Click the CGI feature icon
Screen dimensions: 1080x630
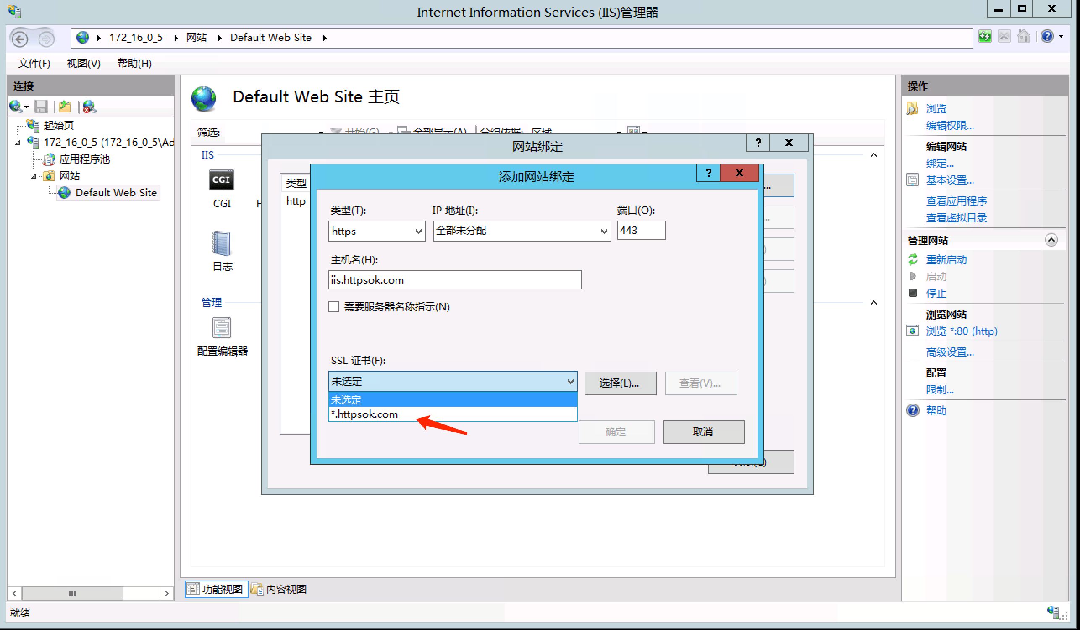click(x=221, y=180)
